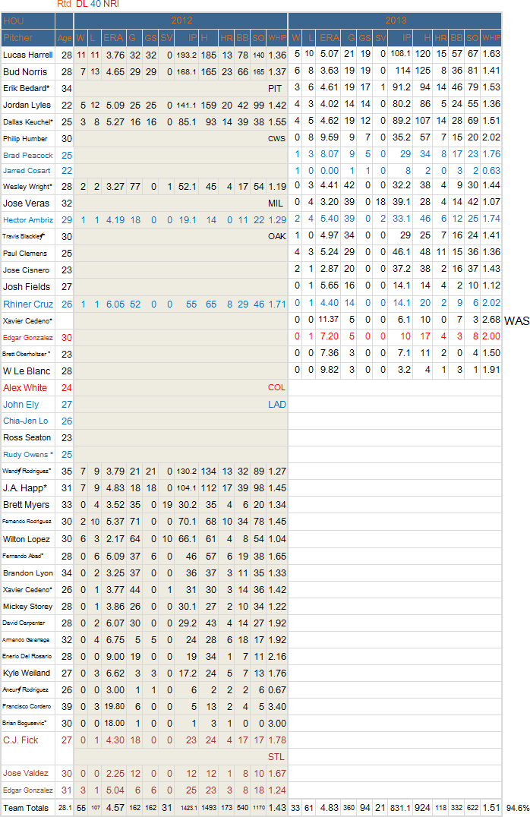530x817 pixels.
Task: Open the Alex White link
Action: click(25, 388)
